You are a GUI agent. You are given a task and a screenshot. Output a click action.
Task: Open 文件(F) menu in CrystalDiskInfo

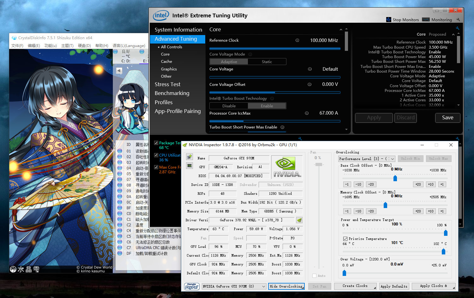point(17,46)
